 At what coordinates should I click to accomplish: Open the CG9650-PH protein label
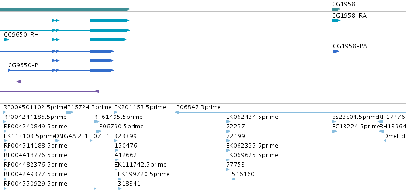[25, 65]
